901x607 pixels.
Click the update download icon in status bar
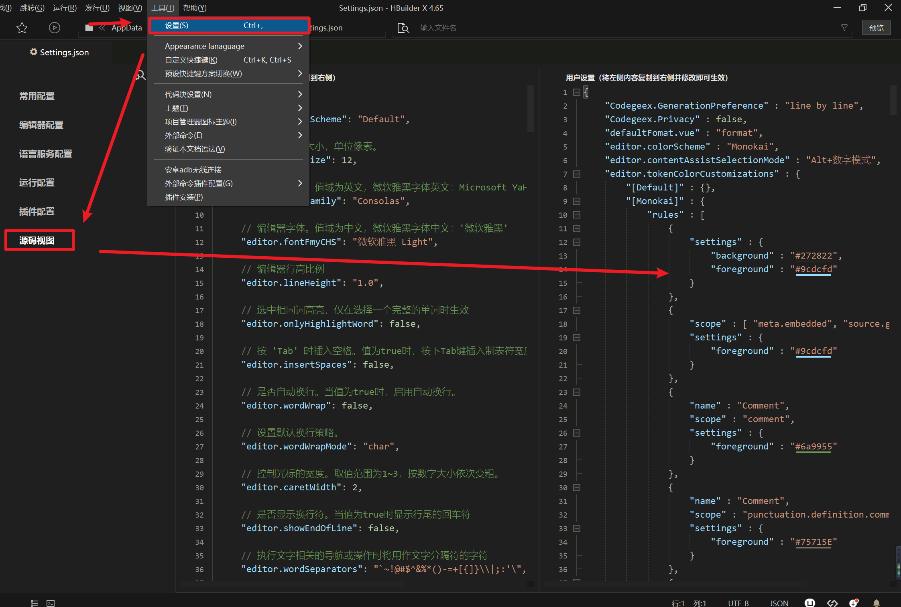(x=853, y=603)
